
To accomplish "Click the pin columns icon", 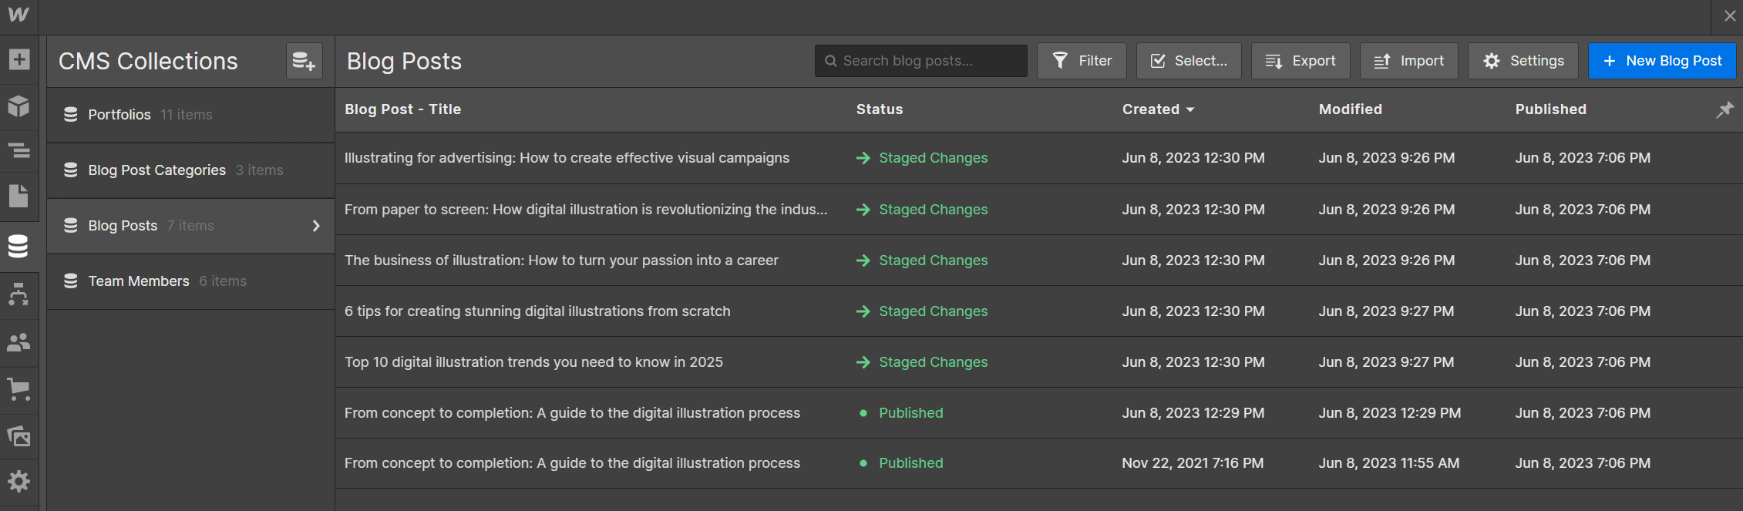I will point(1724,109).
